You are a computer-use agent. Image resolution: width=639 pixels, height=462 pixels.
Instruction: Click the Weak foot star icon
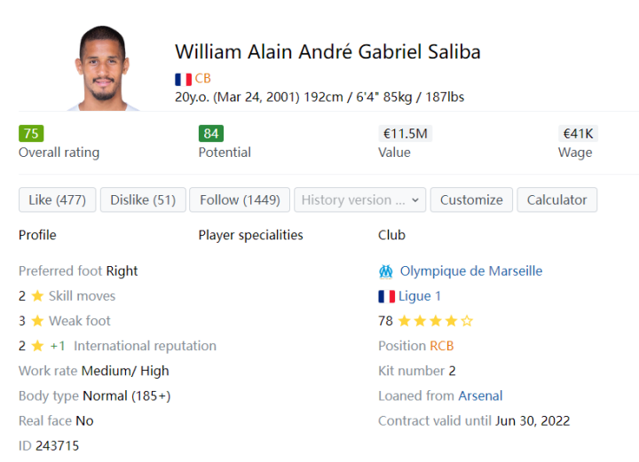point(37,321)
